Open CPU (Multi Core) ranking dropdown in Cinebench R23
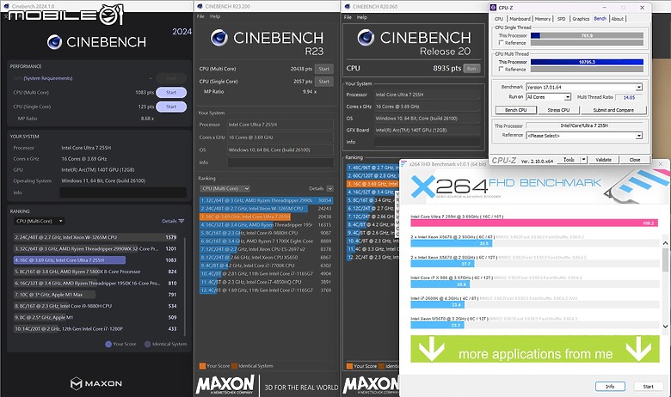 coord(225,188)
